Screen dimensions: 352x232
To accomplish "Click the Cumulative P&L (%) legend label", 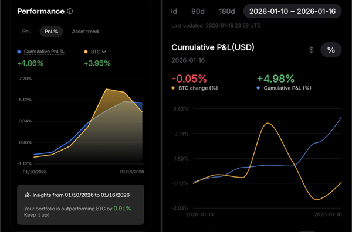I will click(x=287, y=88).
